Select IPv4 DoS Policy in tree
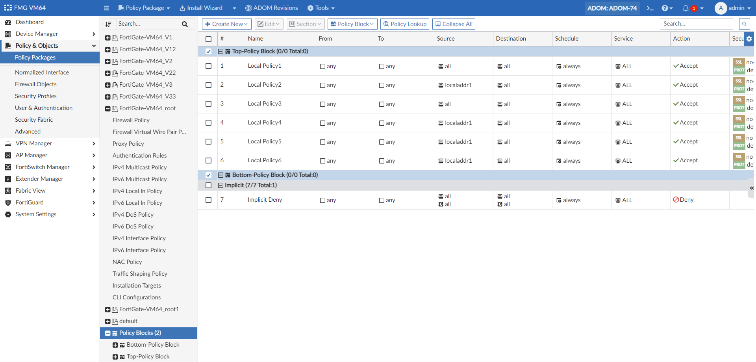Image resolution: width=756 pixels, height=362 pixels. [x=133, y=215]
